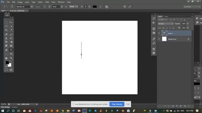Hide the Background layer eye

point(159,39)
